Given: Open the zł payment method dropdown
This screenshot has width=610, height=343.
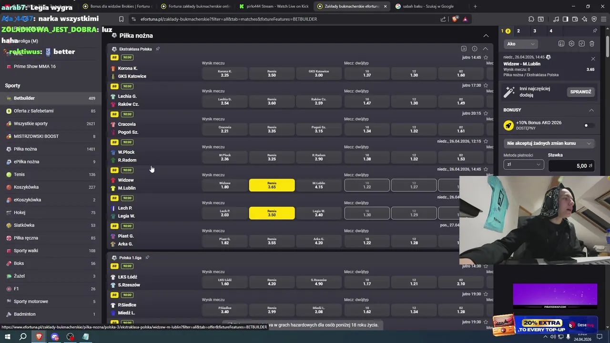Looking at the screenshot, I should coord(523,164).
